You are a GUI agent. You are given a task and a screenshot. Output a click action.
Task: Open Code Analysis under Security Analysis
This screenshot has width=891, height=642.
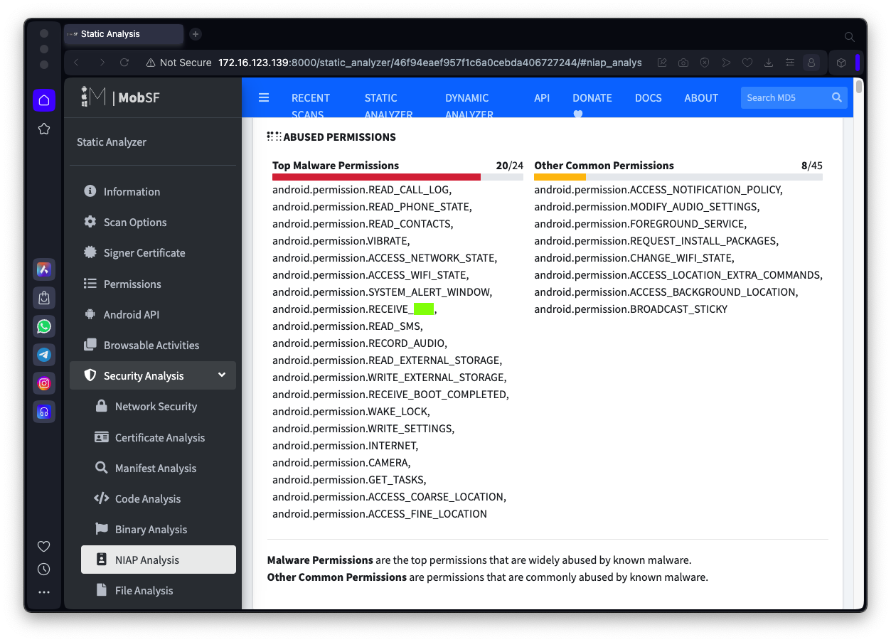pos(159,498)
